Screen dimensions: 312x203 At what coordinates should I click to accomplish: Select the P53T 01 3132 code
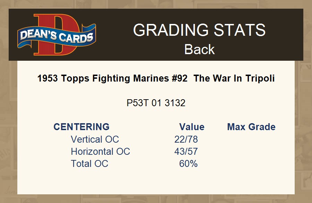(x=156, y=103)
